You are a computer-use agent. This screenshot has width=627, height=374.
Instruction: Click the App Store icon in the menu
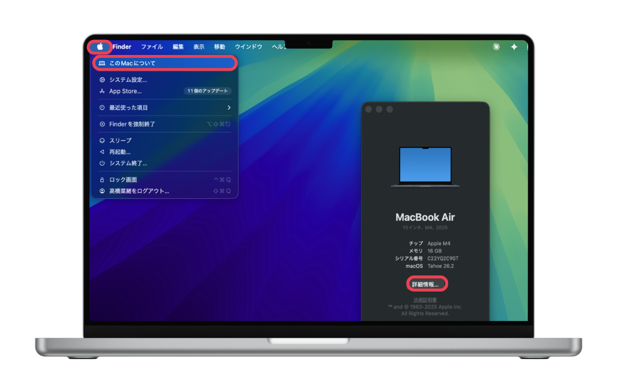coord(102,91)
